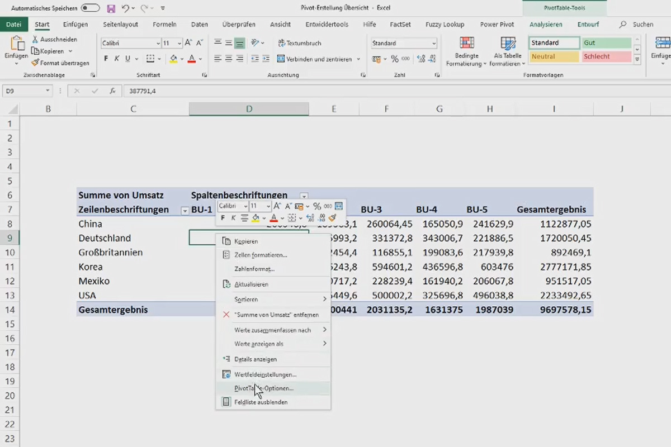
Task: Open Bedingte Formatierung icon in ribbon
Action: (467, 44)
